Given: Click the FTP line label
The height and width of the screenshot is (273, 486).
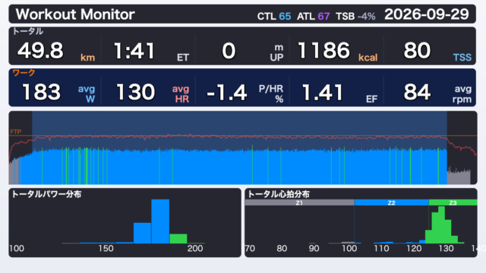Looking at the screenshot, I should (x=16, y=132).
